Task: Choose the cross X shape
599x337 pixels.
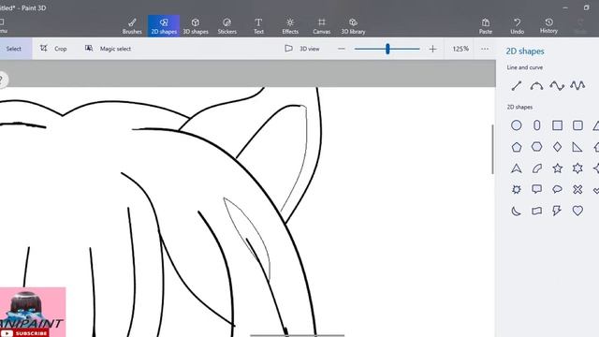Action: (x=577, y=189)
